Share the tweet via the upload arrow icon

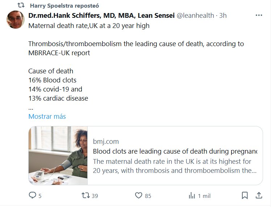(x=259, y=195)
